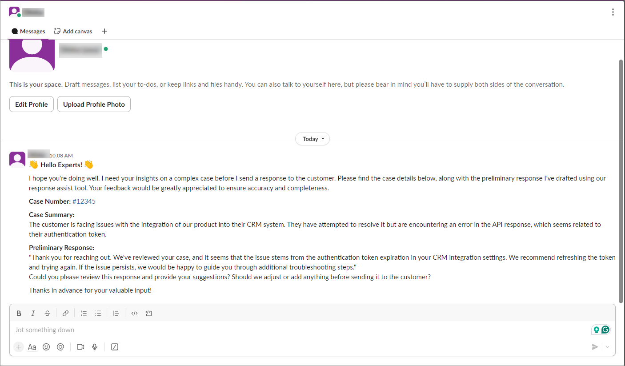Click the 'Jot something down' message field
This screenshot has height=366, width=625.
(x=267, y=330)
